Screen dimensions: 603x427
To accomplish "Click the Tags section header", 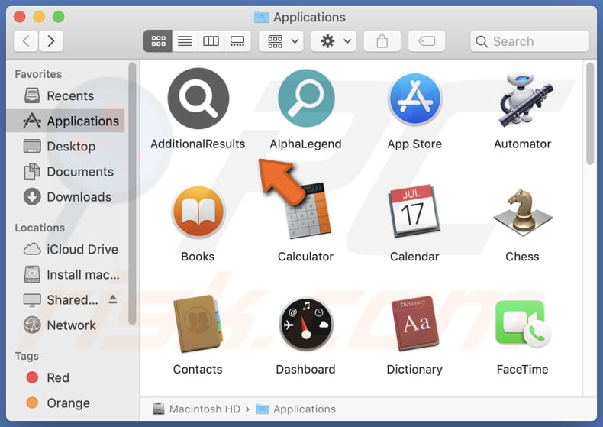I will pyautogui.click(x=27, y=356).
